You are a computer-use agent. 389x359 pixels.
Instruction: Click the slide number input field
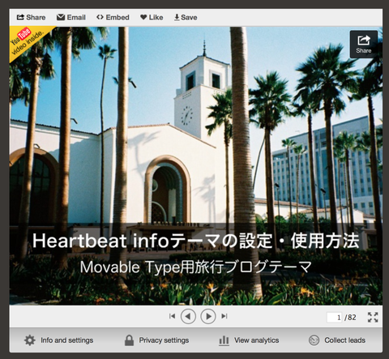335,317
